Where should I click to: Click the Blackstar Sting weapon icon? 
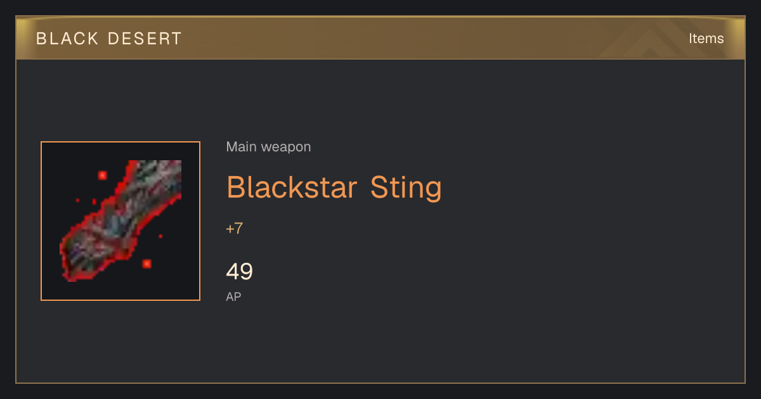[x=120, y=221]
